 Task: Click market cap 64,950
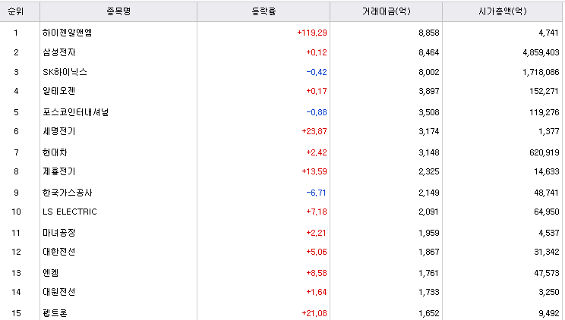pos(547,212)
